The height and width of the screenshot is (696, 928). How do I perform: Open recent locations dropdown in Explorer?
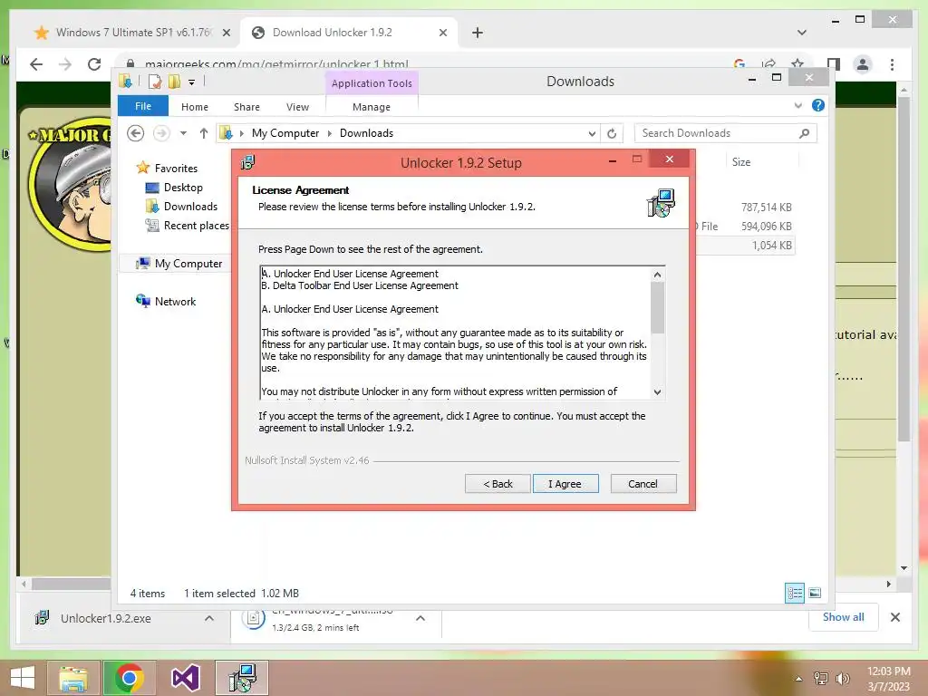[x=183, y=133]
